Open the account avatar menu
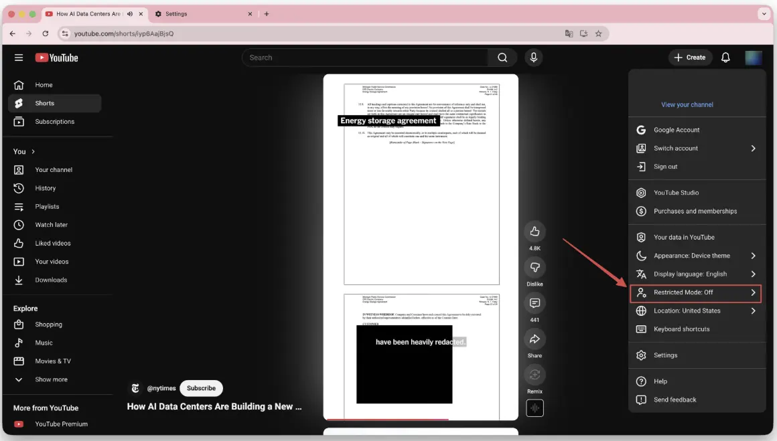777x441 pixels. (754, 58)
